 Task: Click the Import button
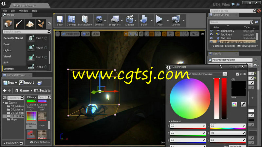(27, 83)
